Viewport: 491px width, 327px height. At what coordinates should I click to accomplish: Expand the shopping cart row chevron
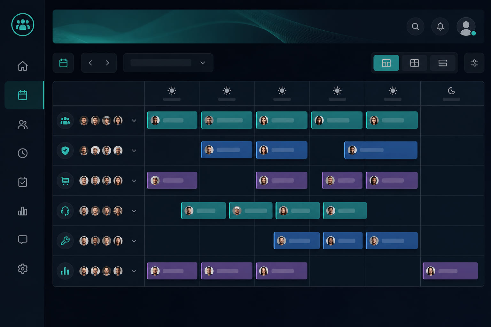pyautogui.click(x=134, y=181)
